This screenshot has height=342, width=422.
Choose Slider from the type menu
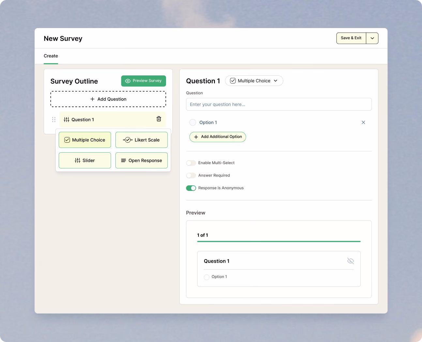pyautogui.click(x=85, y=161)
